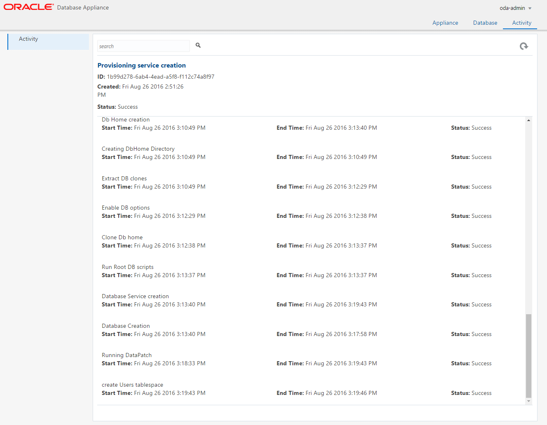
Task: Click the search magnifier icon
Action: click(x=198, y=45)
